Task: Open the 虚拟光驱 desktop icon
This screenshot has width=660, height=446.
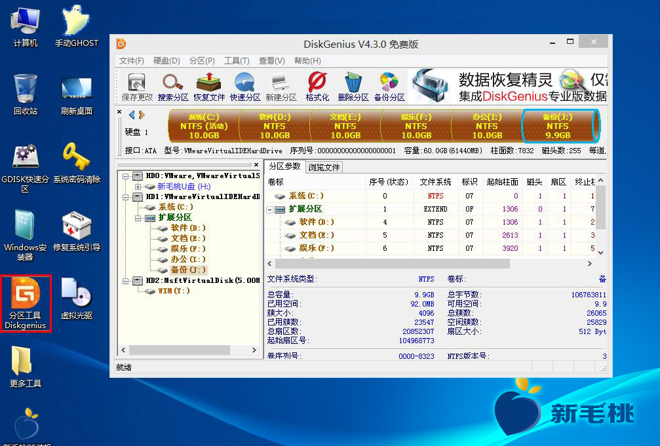Action: click(x=77, y=299)
